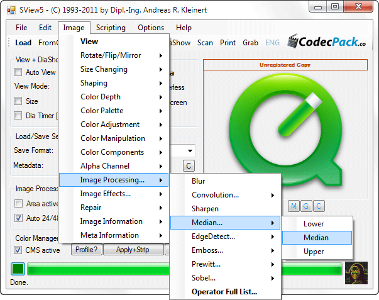Select Operator Full List...
This screenshot has width=379, height=300.
[x=225, y=292]
